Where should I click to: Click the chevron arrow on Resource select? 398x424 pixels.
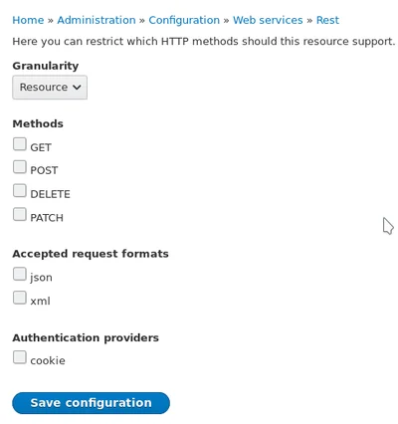coord(77,88)
